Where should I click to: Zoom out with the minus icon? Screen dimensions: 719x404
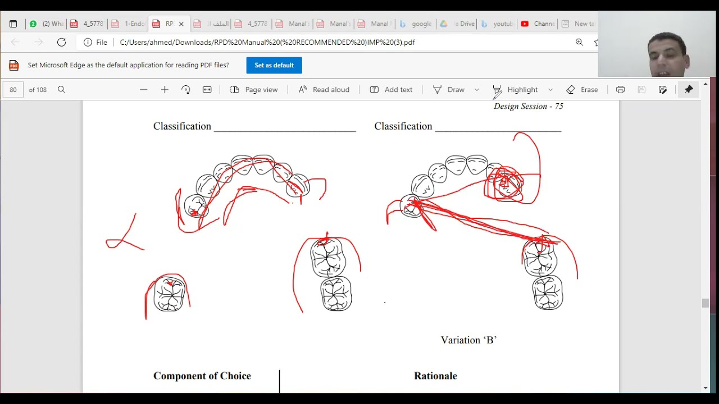click(144, 90)
